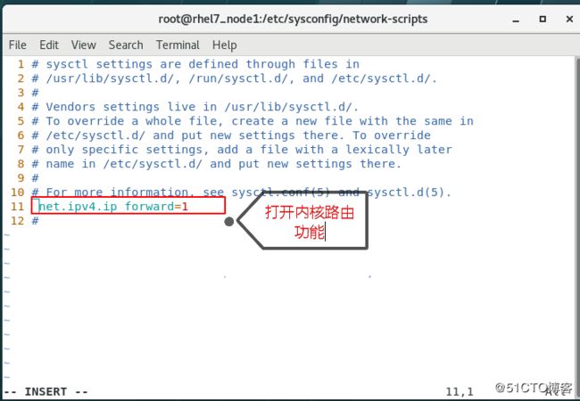Click the red Chinese annotation callout text

click(310, 222)
